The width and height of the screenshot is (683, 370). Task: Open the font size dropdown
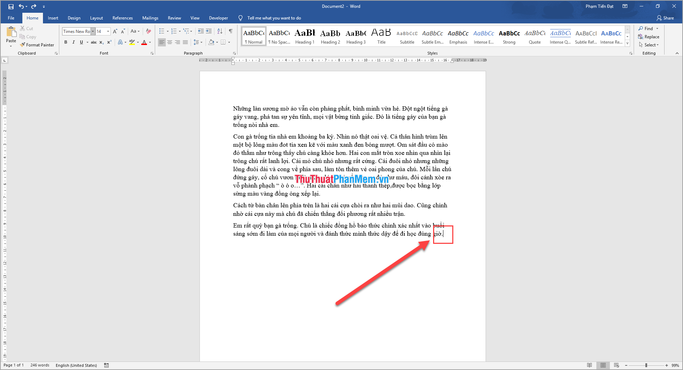(108, 31)
